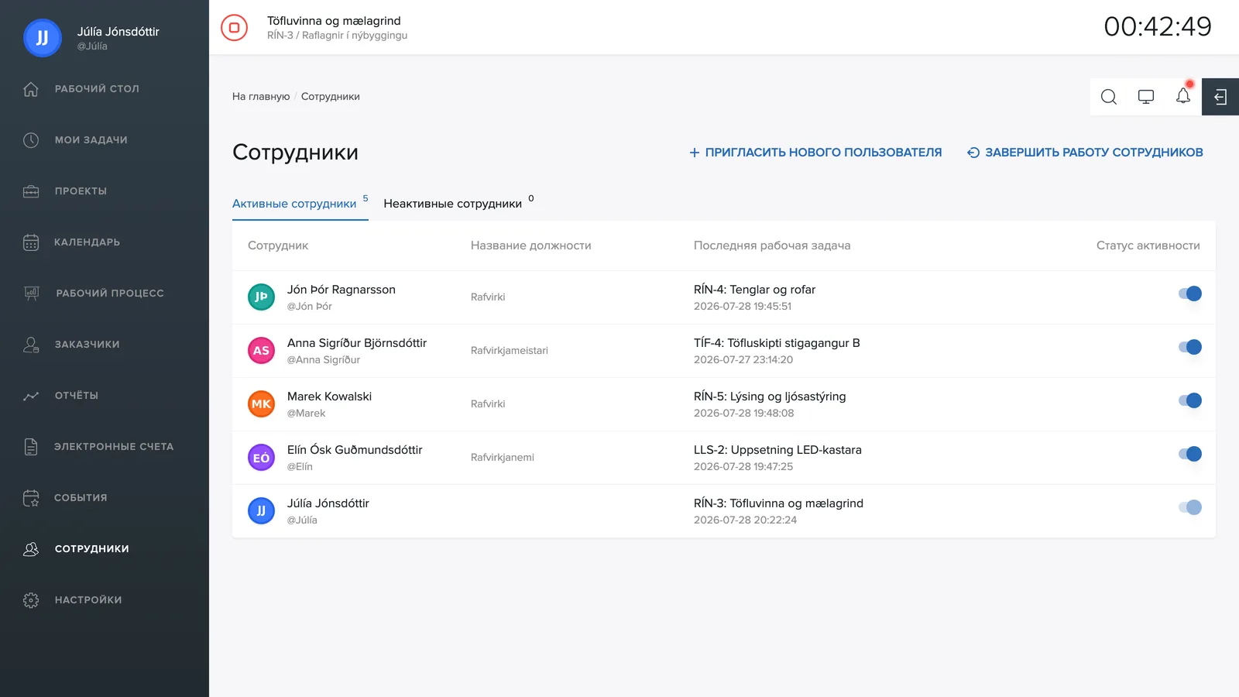Toggle activity status for Elín Ósk Guðmundsdóttir

(1189, 454)
